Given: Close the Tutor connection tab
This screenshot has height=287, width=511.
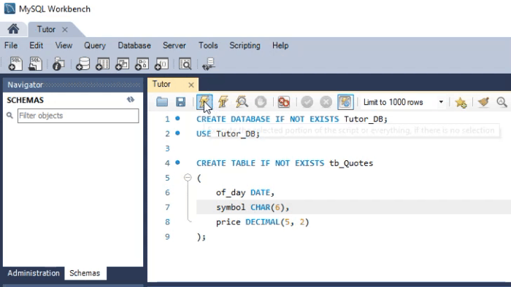Looking at the screenshot, I should tap(65, 30).
